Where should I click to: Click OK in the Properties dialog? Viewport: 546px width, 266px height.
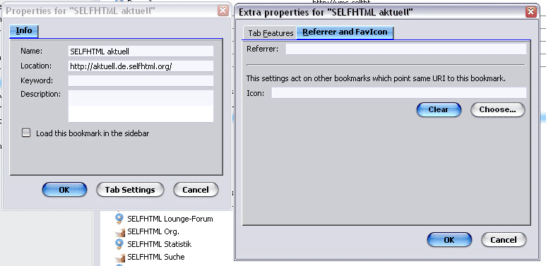click(x=64, y=190)
